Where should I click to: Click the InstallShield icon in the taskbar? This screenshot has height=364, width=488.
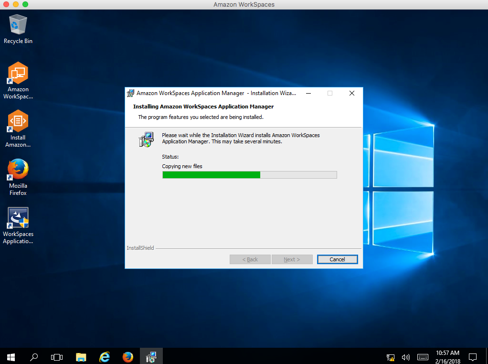pos(151,356)
